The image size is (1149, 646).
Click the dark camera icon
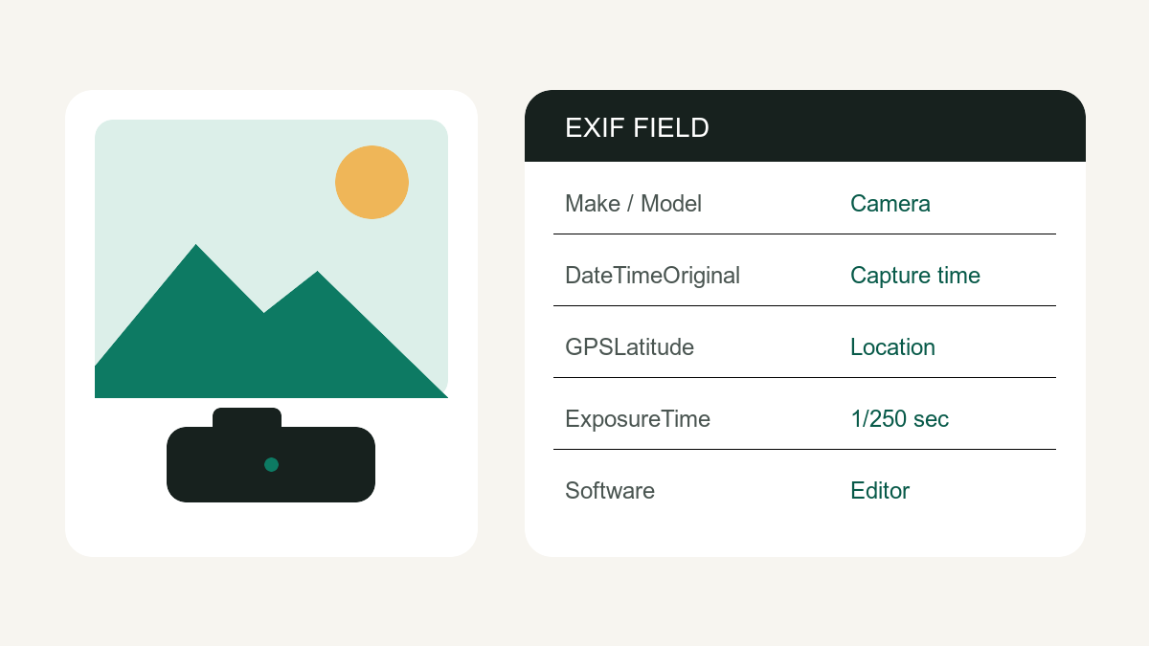click(271, 455)
